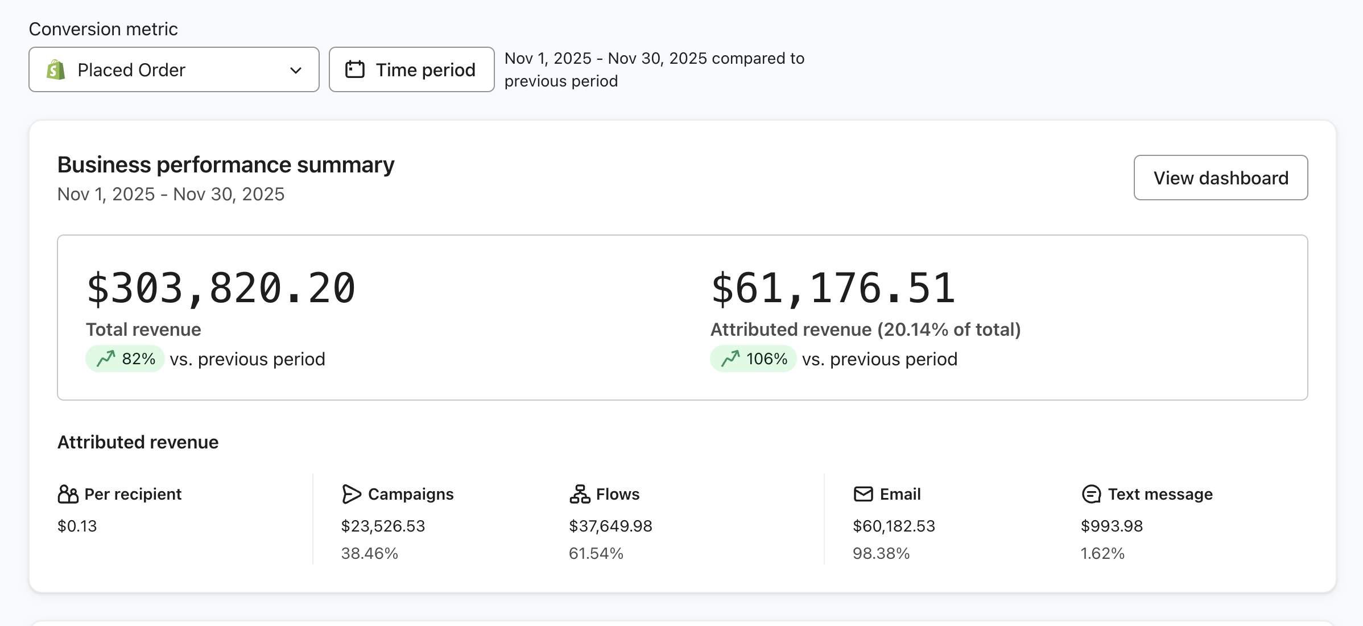
Task: Click the Campaigns revenue value $23,526.53
Action: 383,526
